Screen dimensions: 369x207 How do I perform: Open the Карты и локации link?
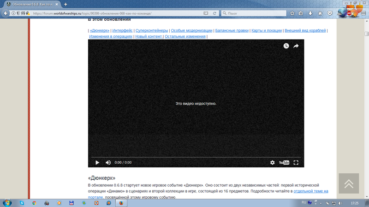[x=267, y=30]
